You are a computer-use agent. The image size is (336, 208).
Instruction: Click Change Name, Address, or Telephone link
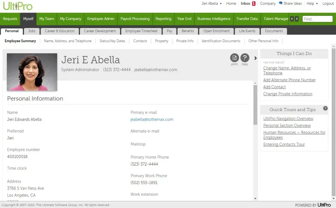coord(287,70)
